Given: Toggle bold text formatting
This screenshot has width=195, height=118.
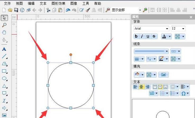Looking at the screenshot, I should 136,36.
